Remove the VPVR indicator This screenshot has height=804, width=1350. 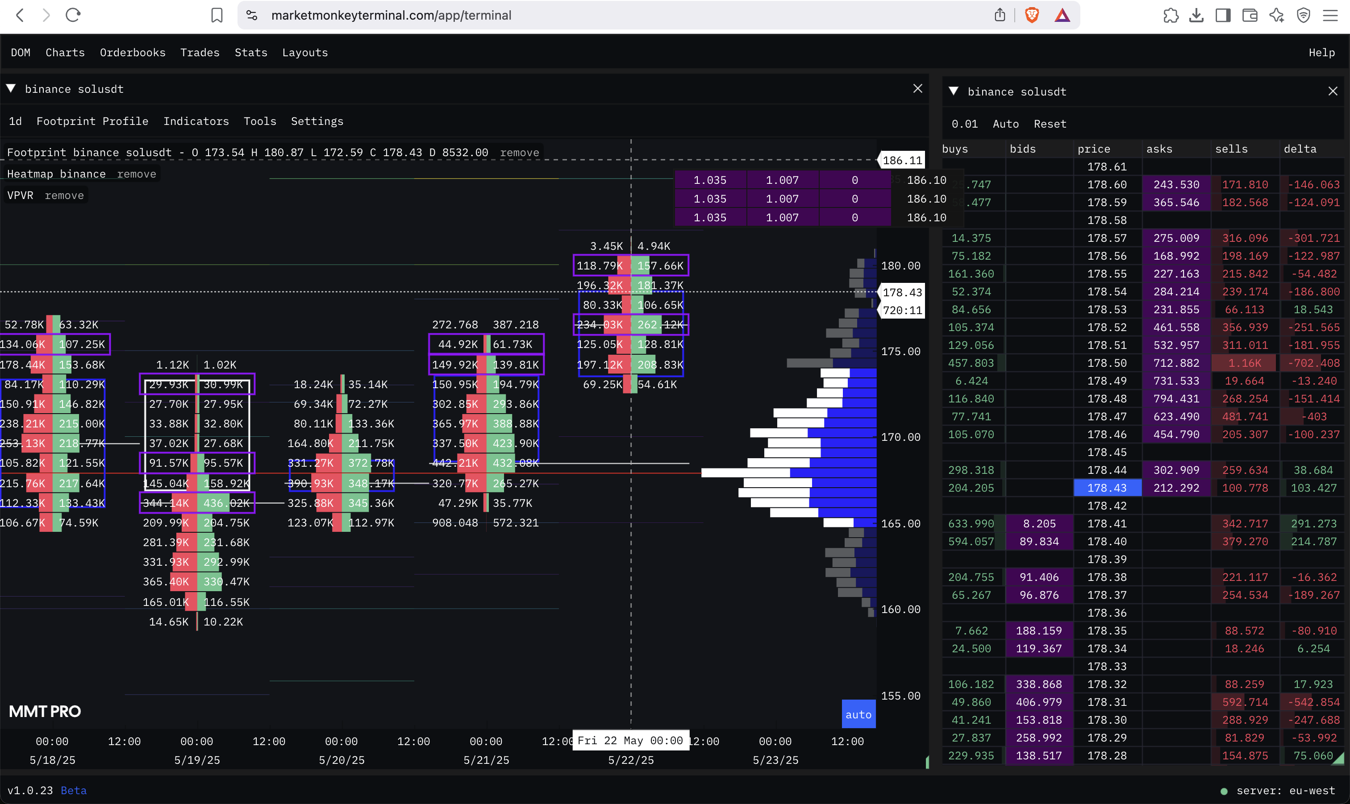pyautogui.click(x=64, y=195)
